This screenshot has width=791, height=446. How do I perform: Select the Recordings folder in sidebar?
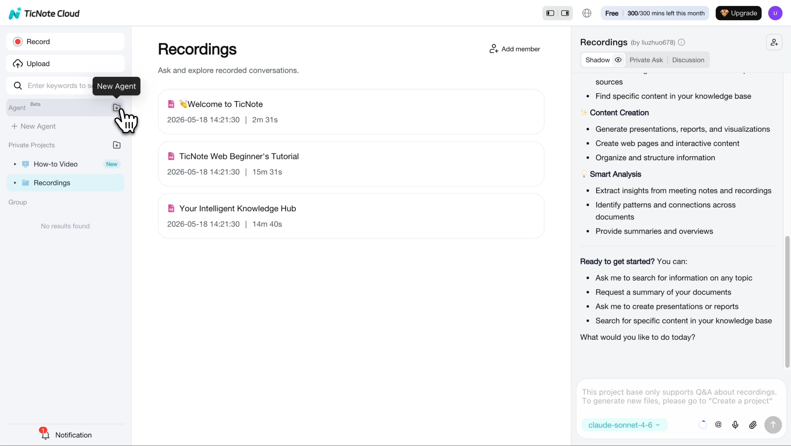(65, 183)
